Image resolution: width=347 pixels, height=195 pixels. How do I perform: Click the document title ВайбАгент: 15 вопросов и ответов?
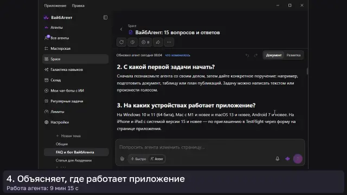click(x=178, y=32)
